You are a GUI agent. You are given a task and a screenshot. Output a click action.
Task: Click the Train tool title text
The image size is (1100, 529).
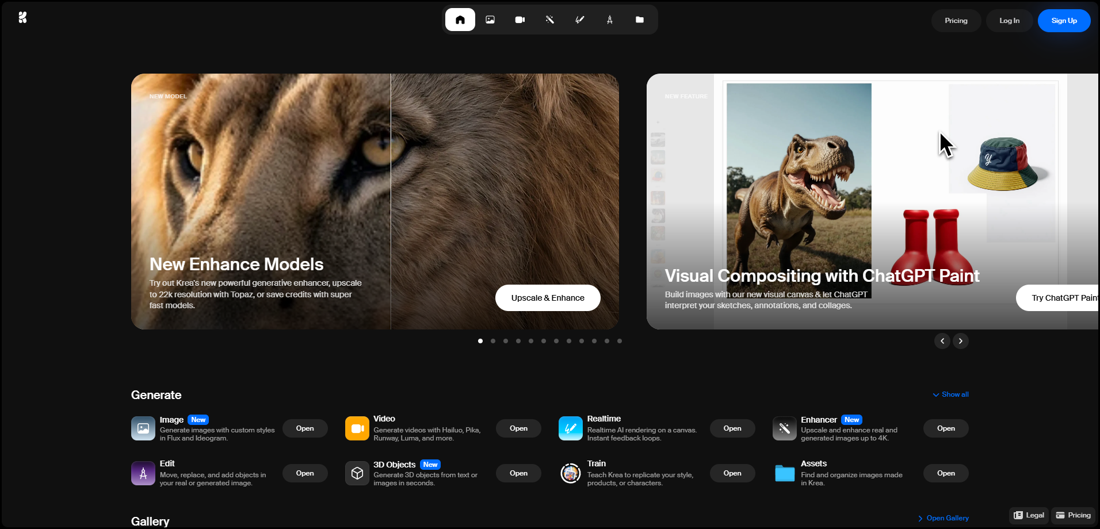597,463
